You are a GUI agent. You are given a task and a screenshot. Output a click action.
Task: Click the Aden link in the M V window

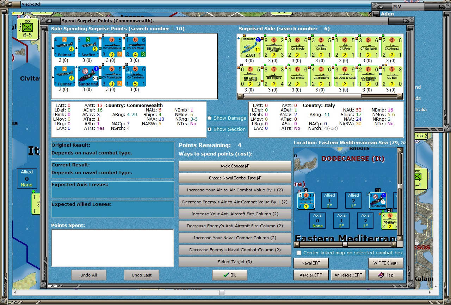pyautogui.click(x=387, y=14)
